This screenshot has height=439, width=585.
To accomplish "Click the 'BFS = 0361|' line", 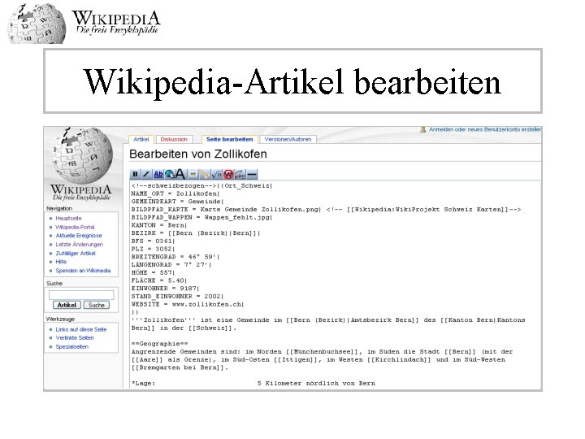I will tap(153, 241).
